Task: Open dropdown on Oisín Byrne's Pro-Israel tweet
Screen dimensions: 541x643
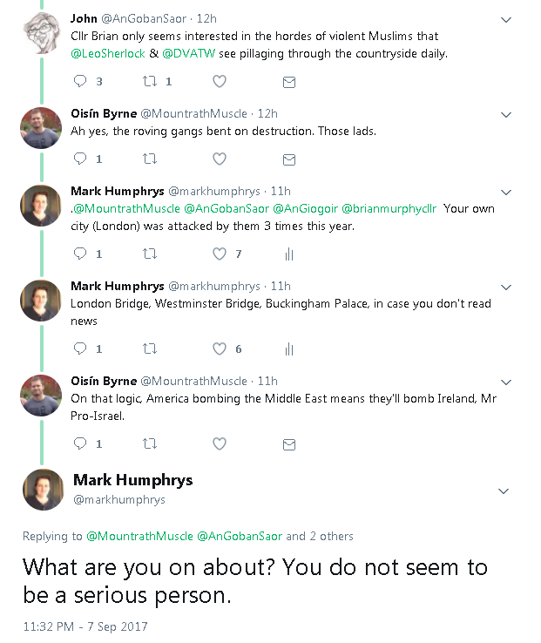Action: pyautogui.click(x=505, y=382)
